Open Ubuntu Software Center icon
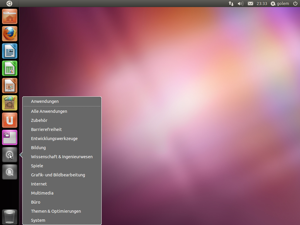300x225 pixels. (10, 103)
